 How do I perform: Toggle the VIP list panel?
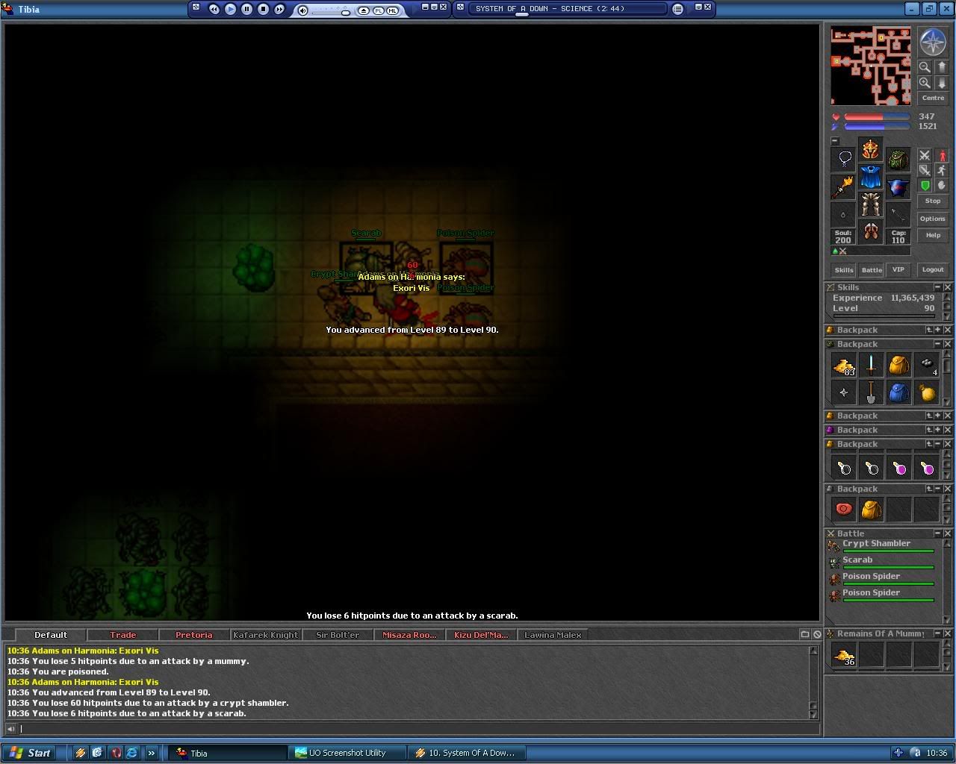pos(898,270)
